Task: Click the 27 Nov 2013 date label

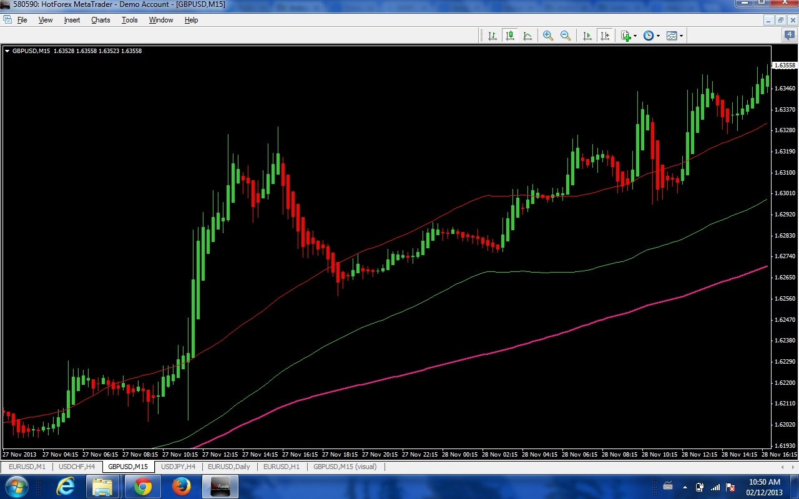Action: point(19,455)
